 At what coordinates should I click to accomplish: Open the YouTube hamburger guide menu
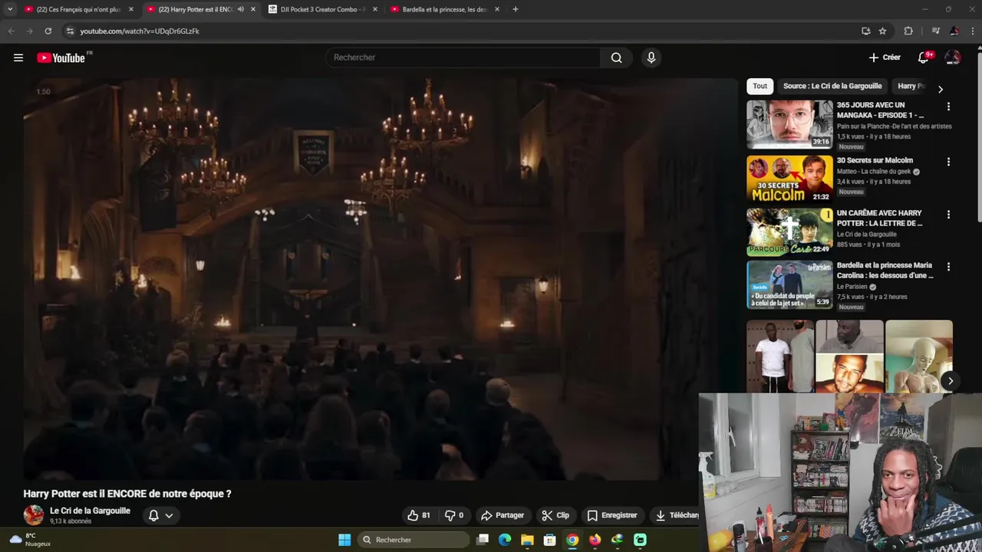[x=18, y=58]
